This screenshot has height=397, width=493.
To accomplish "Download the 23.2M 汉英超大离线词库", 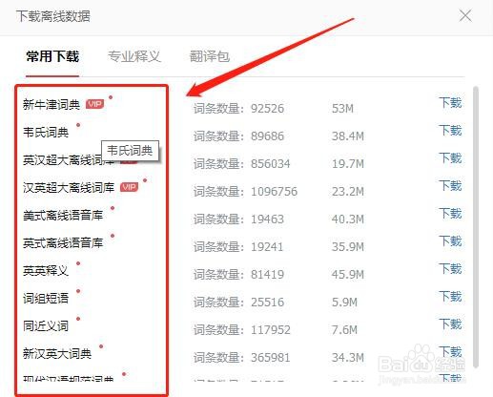I will pos(450,186).
